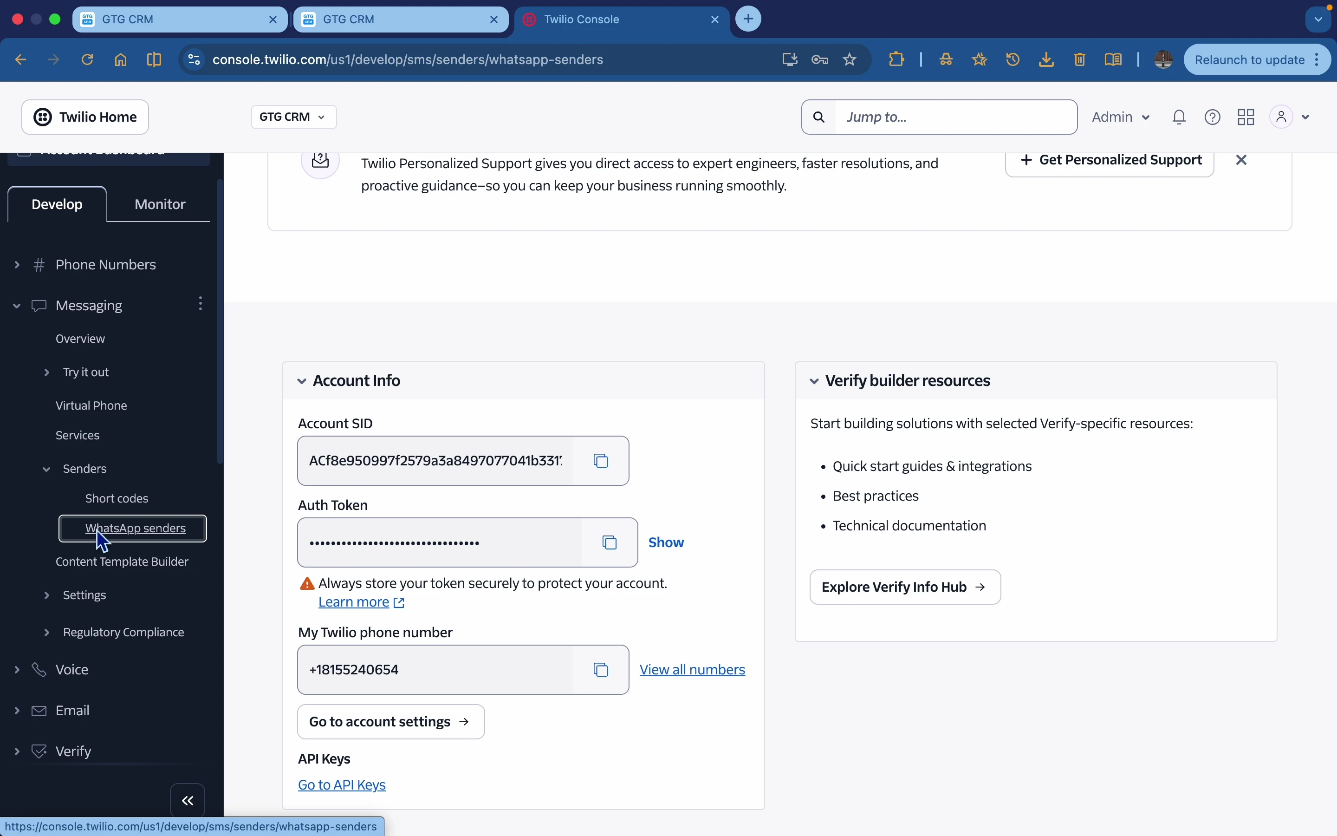This screenshot has width=1337, height=836.
Task: Copy My Twilio phone number
Action: 601,670
